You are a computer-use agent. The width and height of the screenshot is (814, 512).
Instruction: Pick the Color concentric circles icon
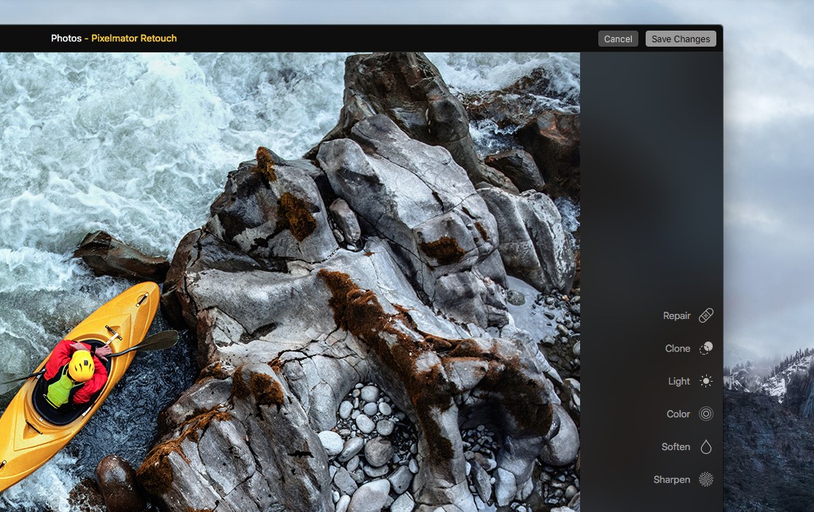click(706, 414)
